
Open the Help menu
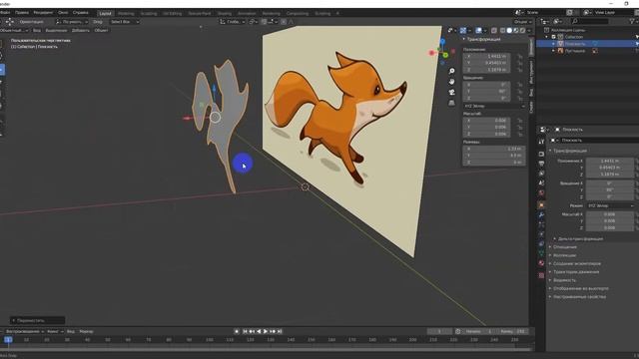point(80,13)
